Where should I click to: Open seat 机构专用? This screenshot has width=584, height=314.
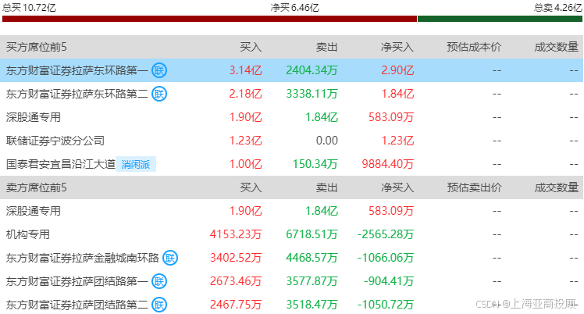[x=28, y=234]
